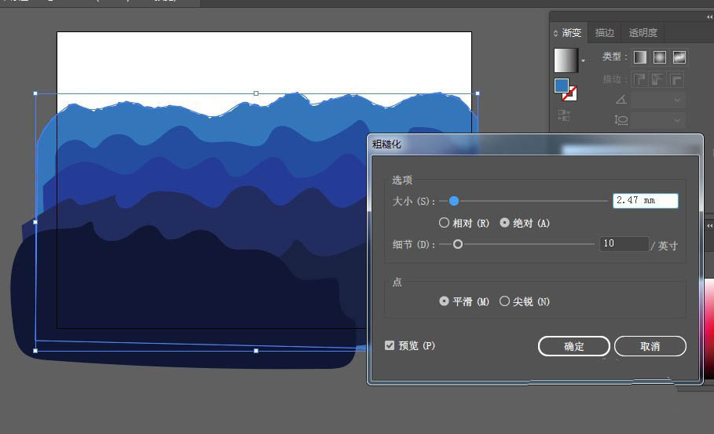
Task: Select the linear gradient type icon
Action: (640, 57)
